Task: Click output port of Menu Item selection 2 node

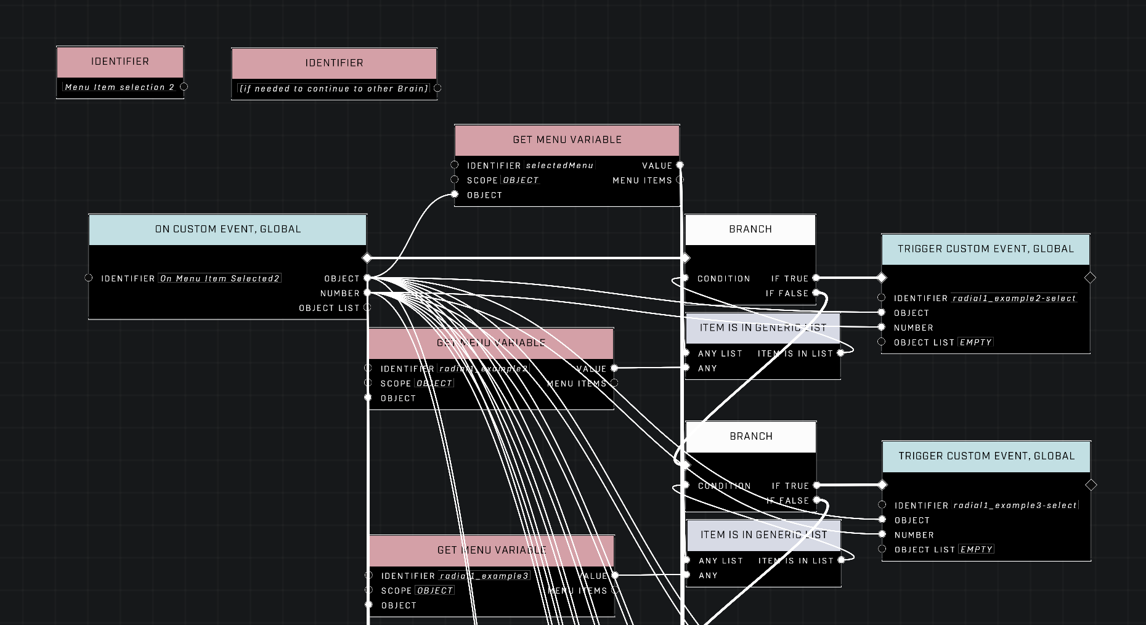Action: (x=184, y=87)
